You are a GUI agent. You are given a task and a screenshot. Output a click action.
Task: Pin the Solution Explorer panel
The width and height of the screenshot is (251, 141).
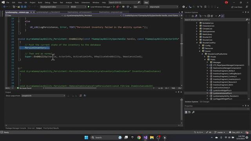[246, 12]
